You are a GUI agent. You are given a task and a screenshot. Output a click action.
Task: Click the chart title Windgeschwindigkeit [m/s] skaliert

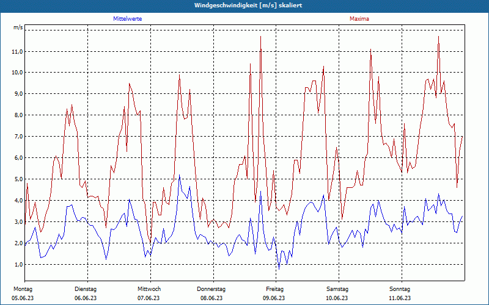(248, 5)
